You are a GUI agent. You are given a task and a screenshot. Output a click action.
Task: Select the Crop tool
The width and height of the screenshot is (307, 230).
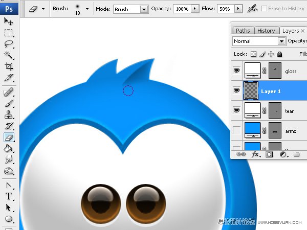point(8,66)
